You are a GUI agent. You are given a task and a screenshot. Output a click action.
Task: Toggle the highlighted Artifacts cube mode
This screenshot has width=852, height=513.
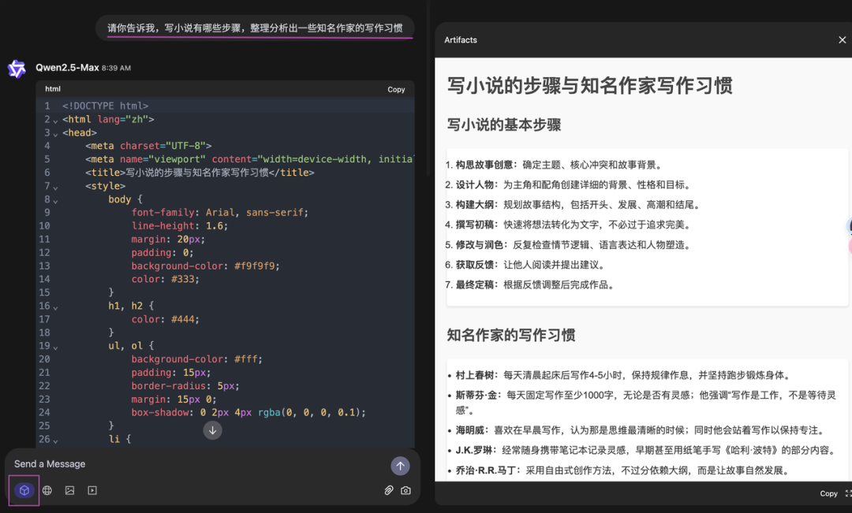tap(24, 489)
